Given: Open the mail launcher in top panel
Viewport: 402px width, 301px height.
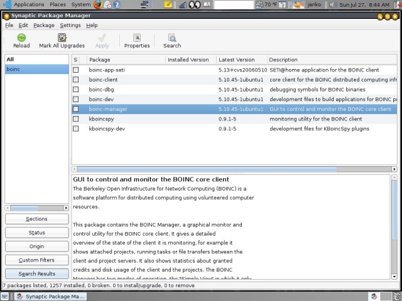Looking at the screenshot, I should [x=107, y=4].
